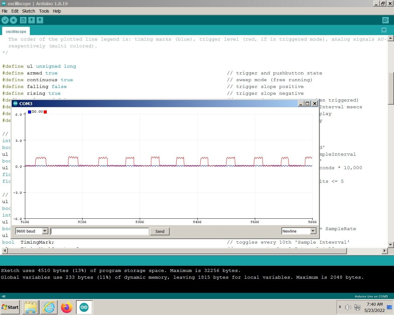Open Internet Explorer from the taskbar
This screenshot has height=315, width=394.
coord(49,307)
